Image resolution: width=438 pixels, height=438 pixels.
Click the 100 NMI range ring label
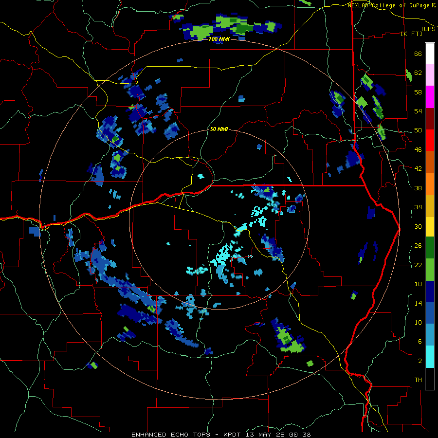[x=219, y=39]
